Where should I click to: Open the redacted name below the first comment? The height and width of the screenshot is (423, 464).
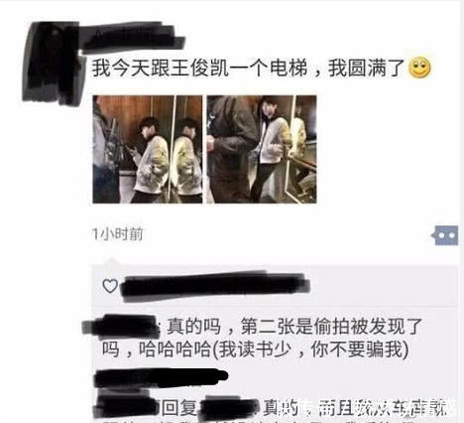pos(162,377)
